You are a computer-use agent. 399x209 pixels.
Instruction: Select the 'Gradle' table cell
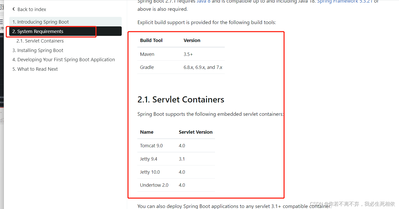point(147,67)
